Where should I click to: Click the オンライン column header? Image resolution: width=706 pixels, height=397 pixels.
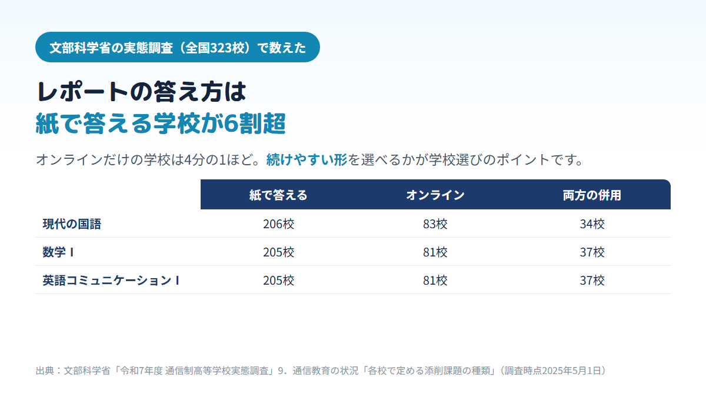point(435,195)
